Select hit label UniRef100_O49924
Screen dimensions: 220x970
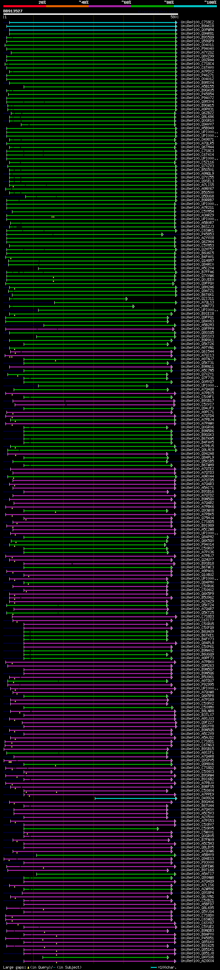tap(197, 798)
